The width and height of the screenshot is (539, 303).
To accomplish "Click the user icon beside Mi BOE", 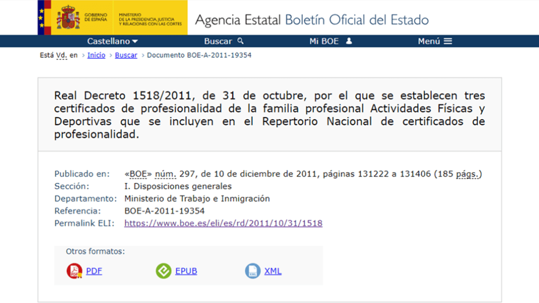I will [349, 41].
